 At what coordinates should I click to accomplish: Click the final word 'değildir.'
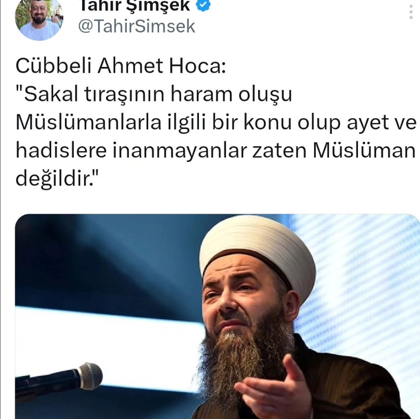(57, 179)
